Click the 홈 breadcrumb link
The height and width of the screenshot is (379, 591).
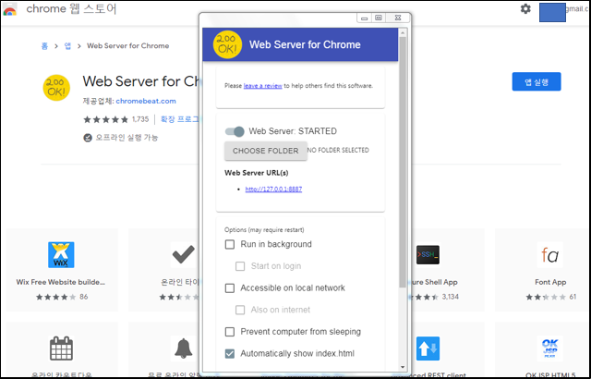tap(44, 46)
